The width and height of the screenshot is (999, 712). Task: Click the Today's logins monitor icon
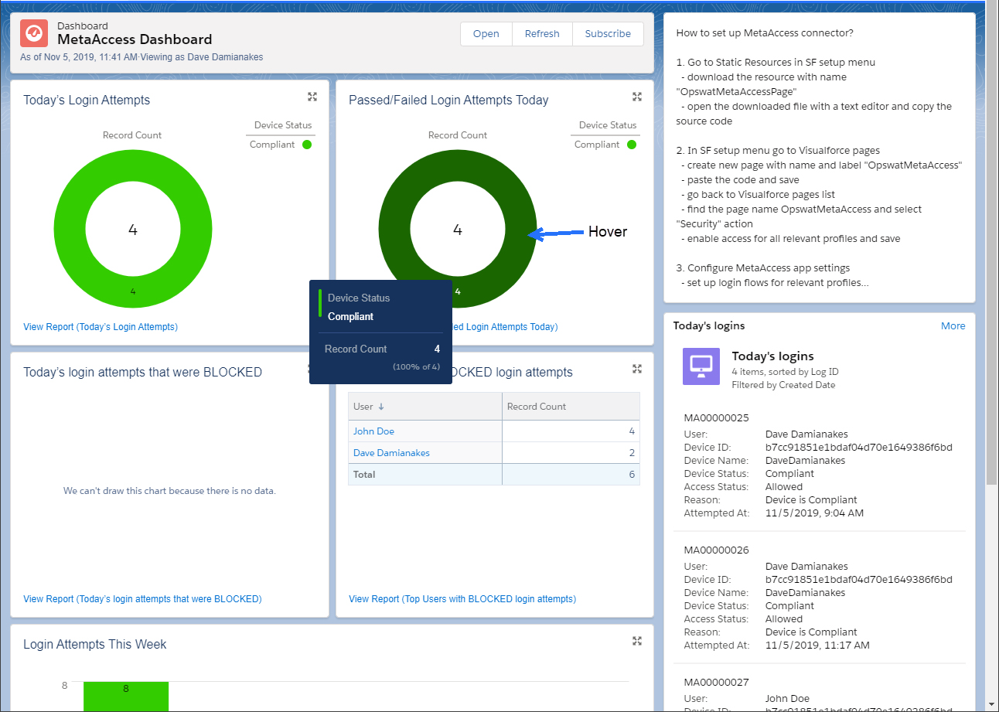coord(701,366)
